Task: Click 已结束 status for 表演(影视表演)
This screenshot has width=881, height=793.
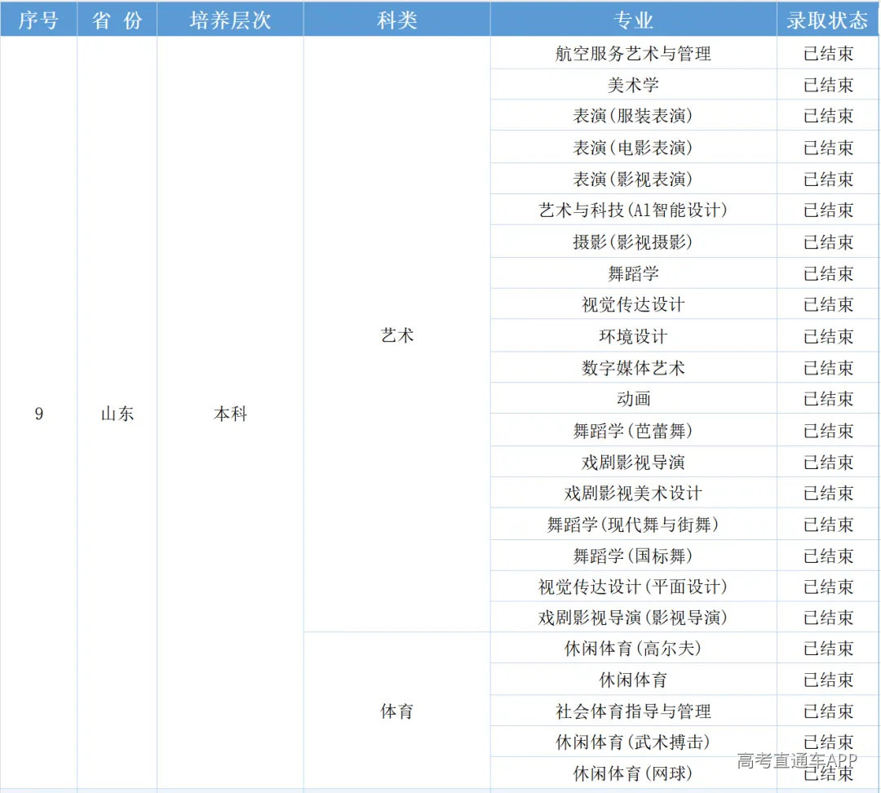Action: (828, 179)
